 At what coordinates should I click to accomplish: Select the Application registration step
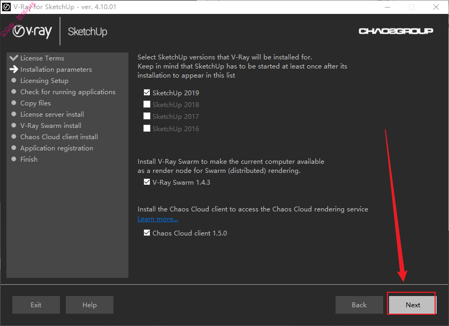pyautogui.click(x=57, y=148)
